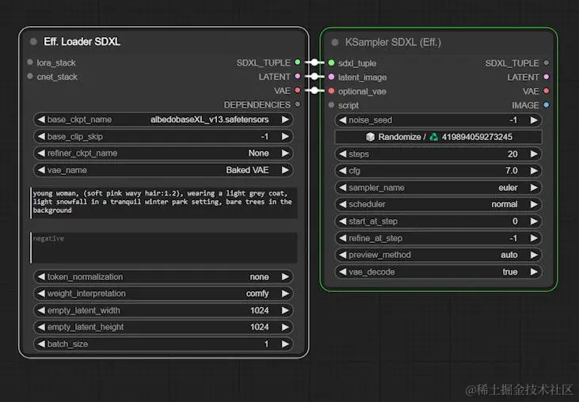Increase steps value with right arrow
The image size is (579, 402).
pos(534,154)
